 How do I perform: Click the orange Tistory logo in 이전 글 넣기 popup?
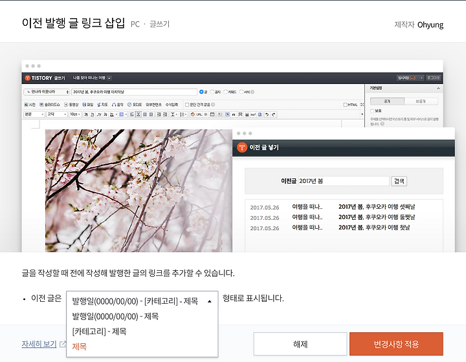[x=242, y=147]
